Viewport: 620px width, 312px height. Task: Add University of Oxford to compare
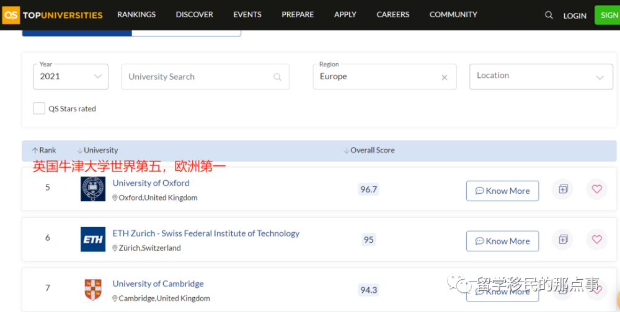tap(563, 189)
